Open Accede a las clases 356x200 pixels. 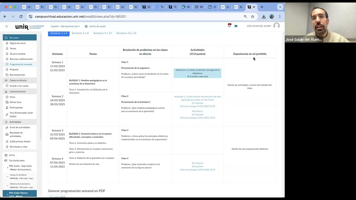coord(19,86)
